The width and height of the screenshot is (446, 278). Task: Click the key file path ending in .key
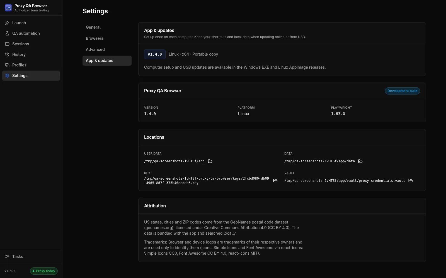click(x=207, y=181)
